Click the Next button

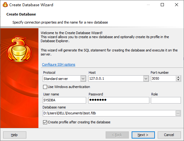(x=143, y=135)
